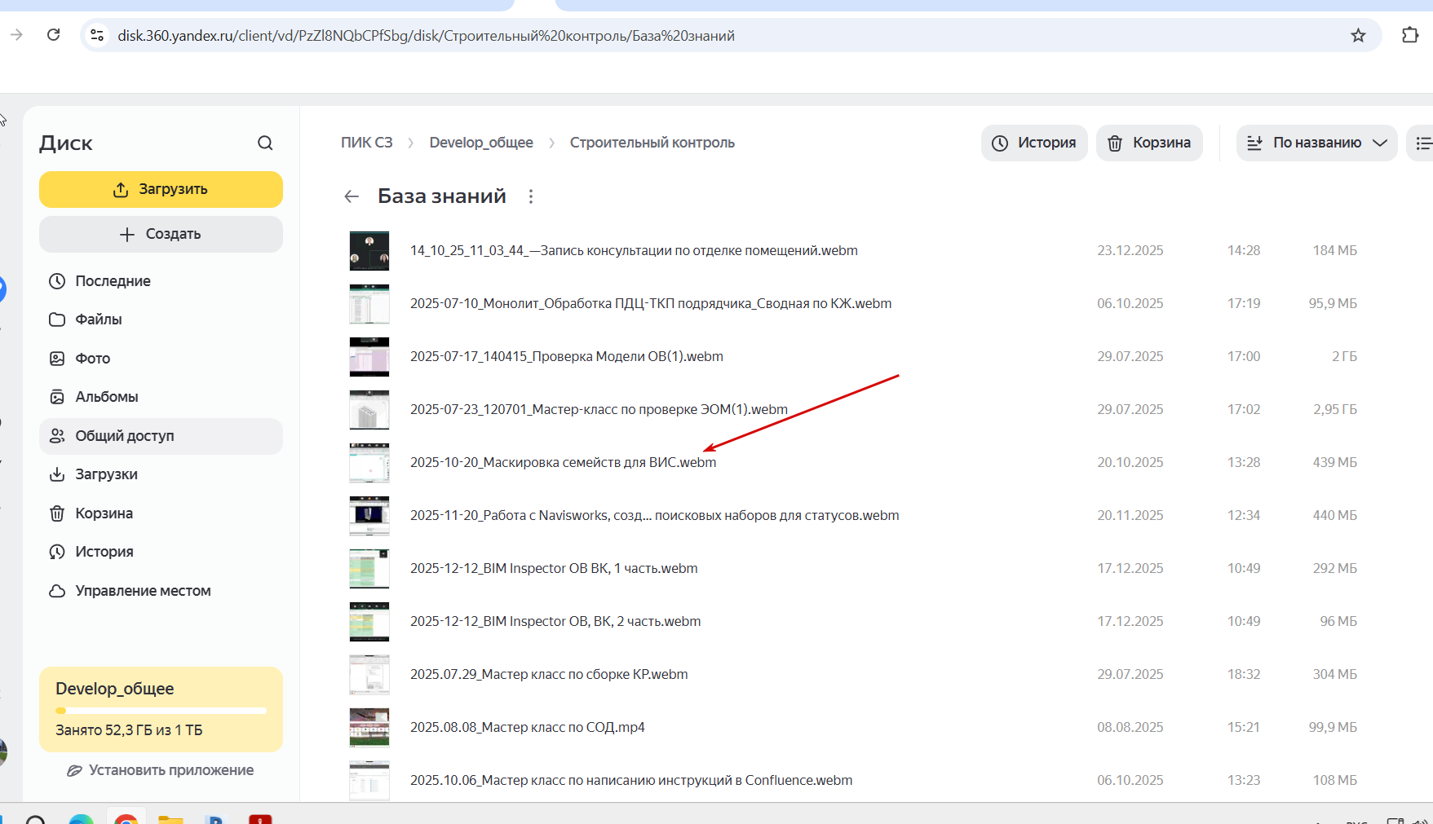Open thumbnail of Запись консультации по отделке помещений

[369, 251]
